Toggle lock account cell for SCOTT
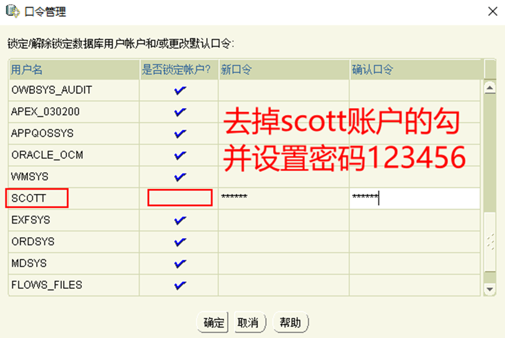The image size is (505, 338). (180, 198)
